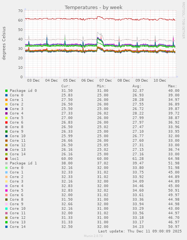Click the '50' y-axis tick label
187x240 pixels.
[x=20, y=30]
